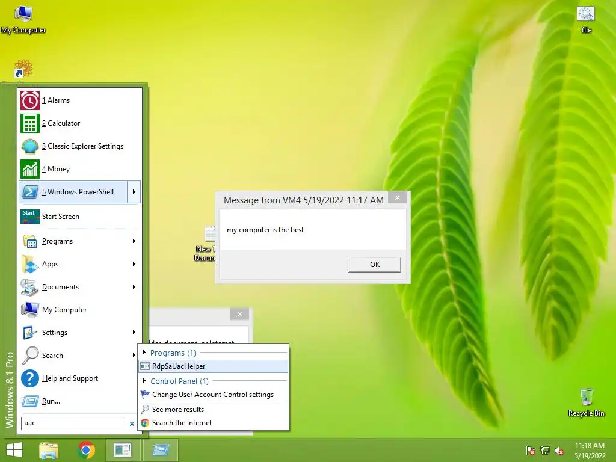Image resolution: width=616 pixels, height=462 pixels.
Task: Open the Documents icon in start menu
Action: click(x=30, y=287)
